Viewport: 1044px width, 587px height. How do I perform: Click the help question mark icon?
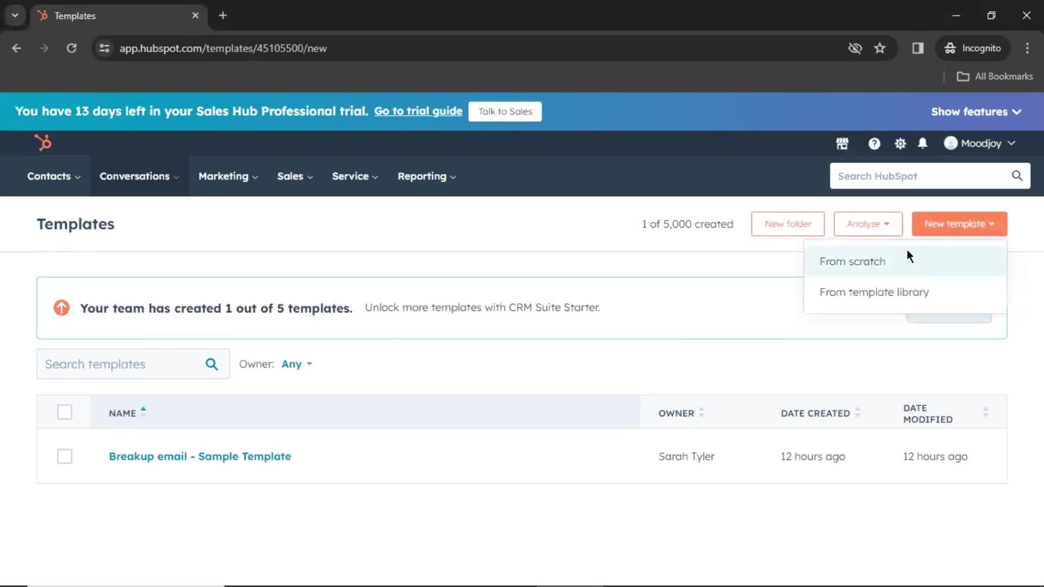coord(874,142)
